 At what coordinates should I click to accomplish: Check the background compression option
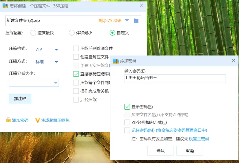click(x=76, y=100)
